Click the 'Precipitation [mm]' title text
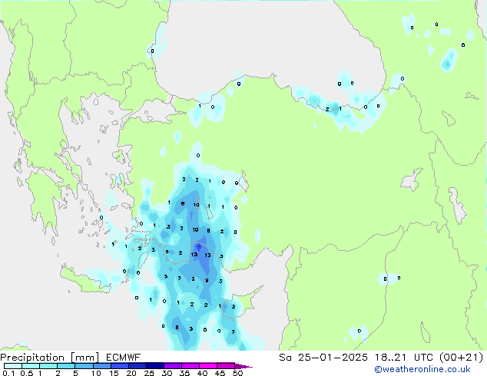The height and width of the screenshot is (376, 487). pos(50,358)
